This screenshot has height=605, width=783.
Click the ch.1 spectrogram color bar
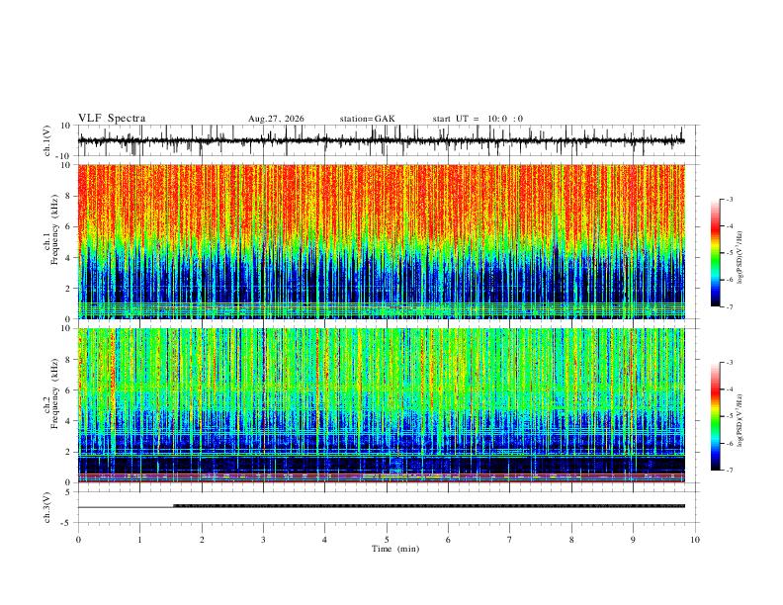pyautogui.click(x=716, y=253)
